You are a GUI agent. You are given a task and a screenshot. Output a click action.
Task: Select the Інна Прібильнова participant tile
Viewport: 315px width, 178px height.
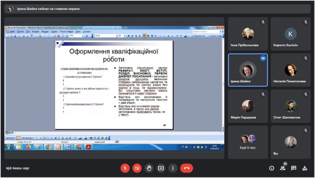point(248,34)
